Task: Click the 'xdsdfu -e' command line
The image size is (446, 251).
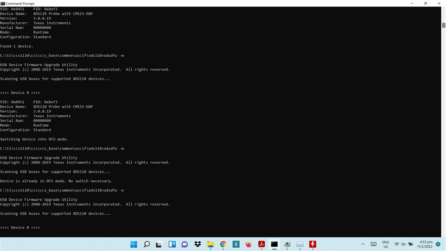Action: (62, 191)
